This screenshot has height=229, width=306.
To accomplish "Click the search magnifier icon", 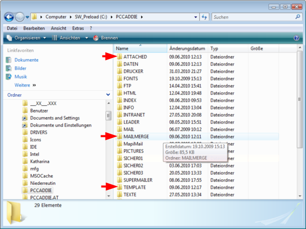I will (298, 17).
